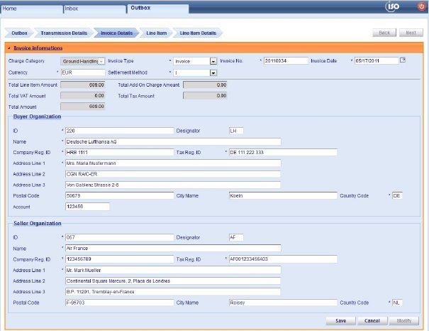Select the Outbox main tab

(x=157, y=9)
